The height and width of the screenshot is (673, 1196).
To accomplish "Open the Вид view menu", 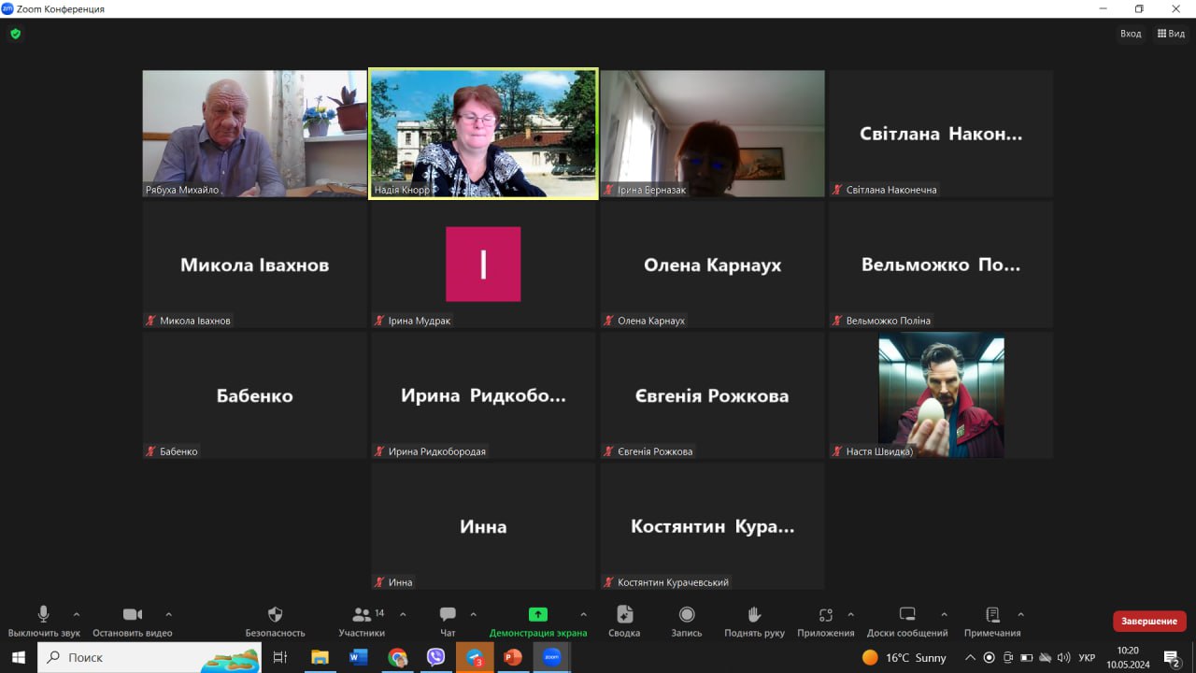I will point(1171,34).
